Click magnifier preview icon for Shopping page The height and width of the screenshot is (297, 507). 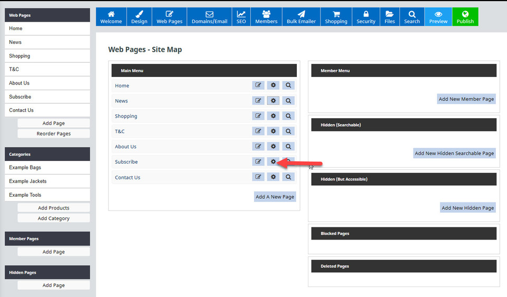tap(288, 116)
